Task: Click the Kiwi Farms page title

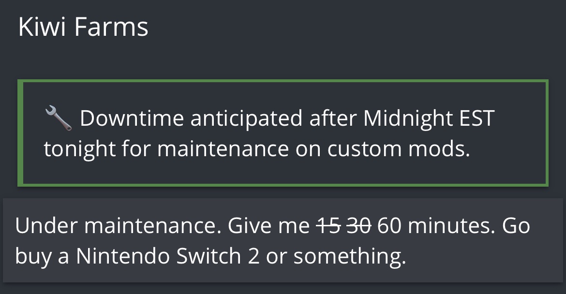Action: coord(83,27)
